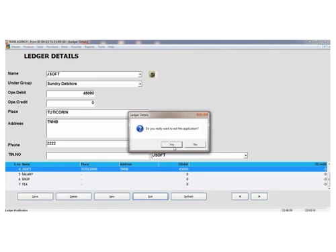Image resolution: width=336 pixels, height=252 pixels.
Task: Click the Address column header
Action: tap(139, 164)
